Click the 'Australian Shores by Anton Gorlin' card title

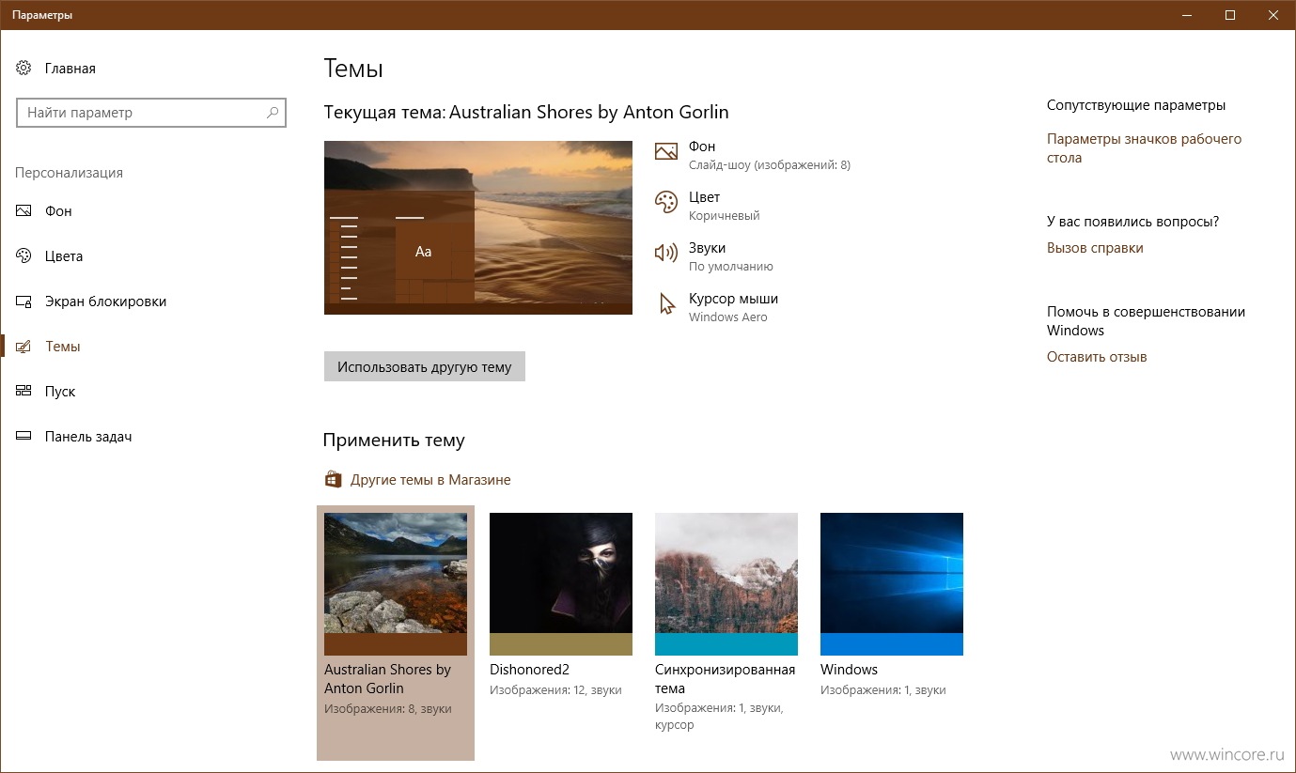pyautogui.click(x=387, y=679)
